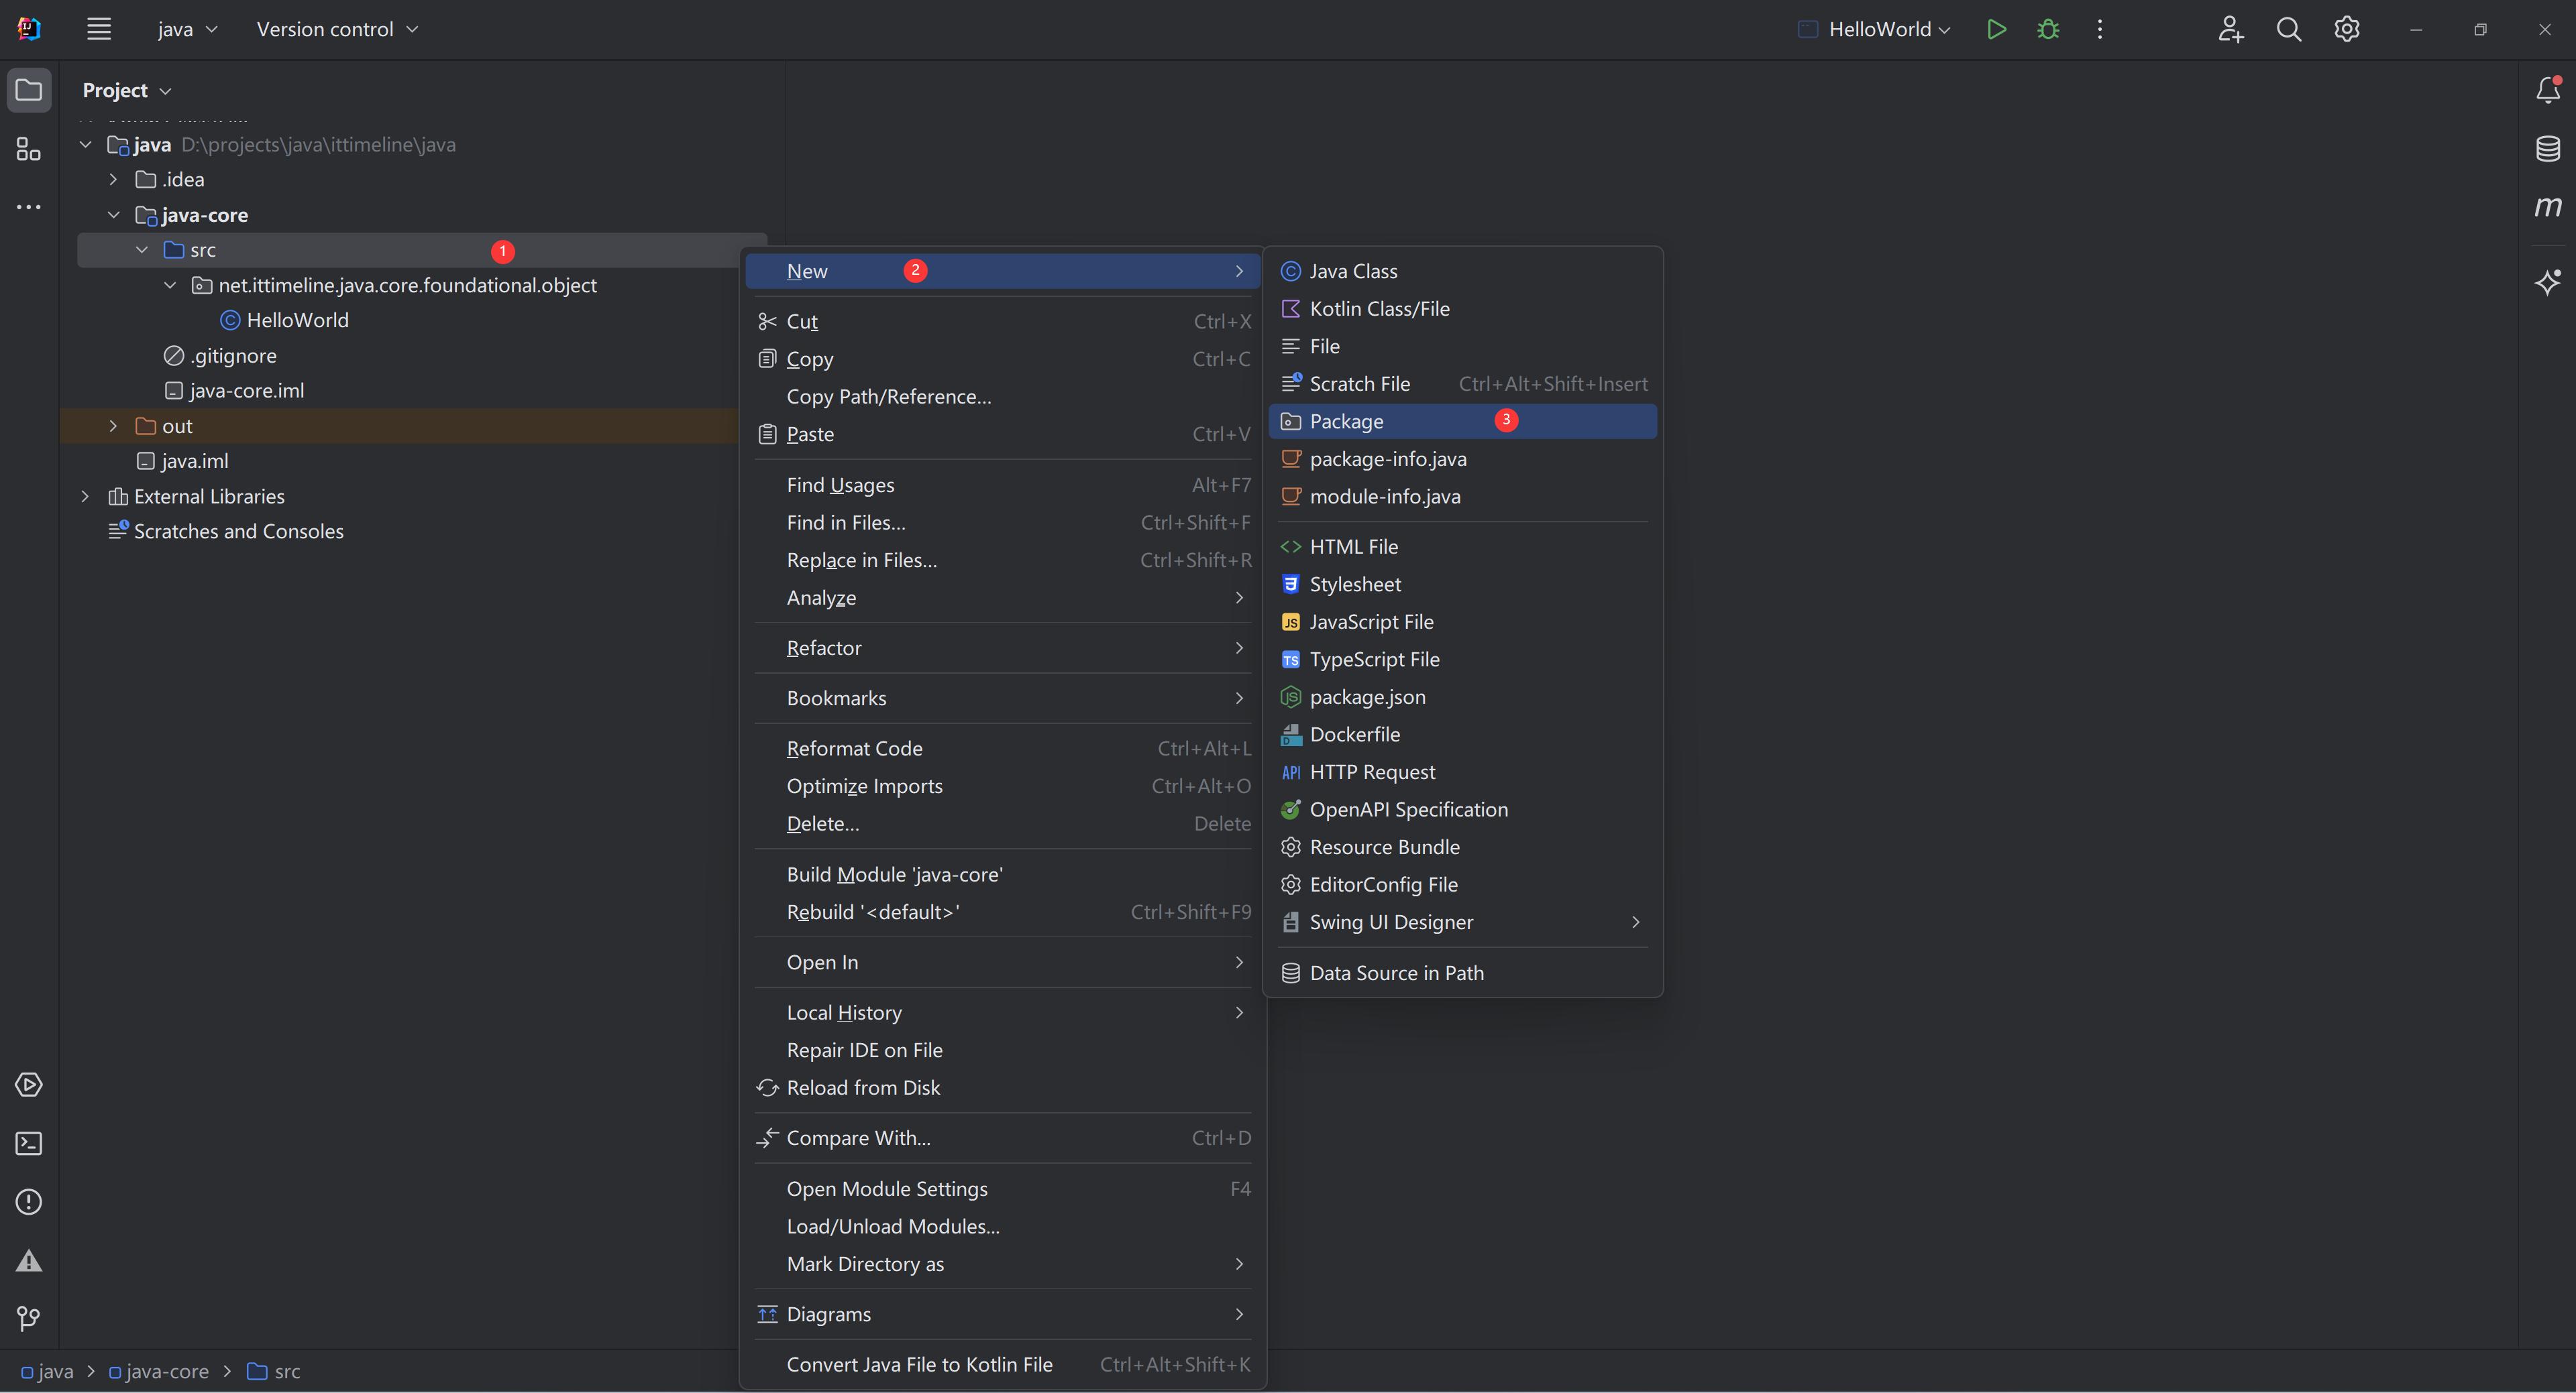Image resolution: width=2576 pixels, height=1393 pixels.
Task: Collapse the java root project node
Action: (x=86, y=145)
